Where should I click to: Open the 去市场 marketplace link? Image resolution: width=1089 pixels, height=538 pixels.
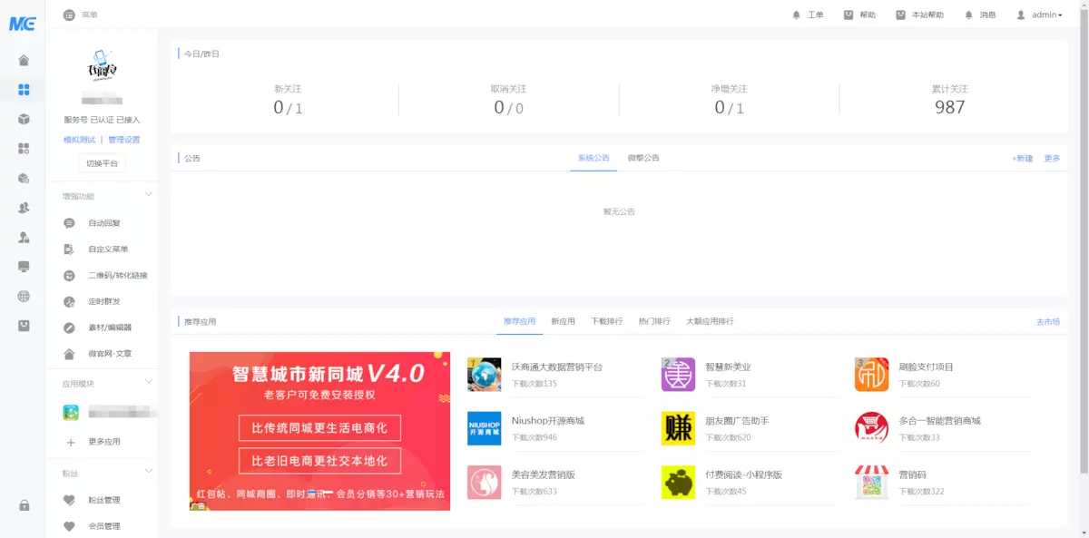1046,320
